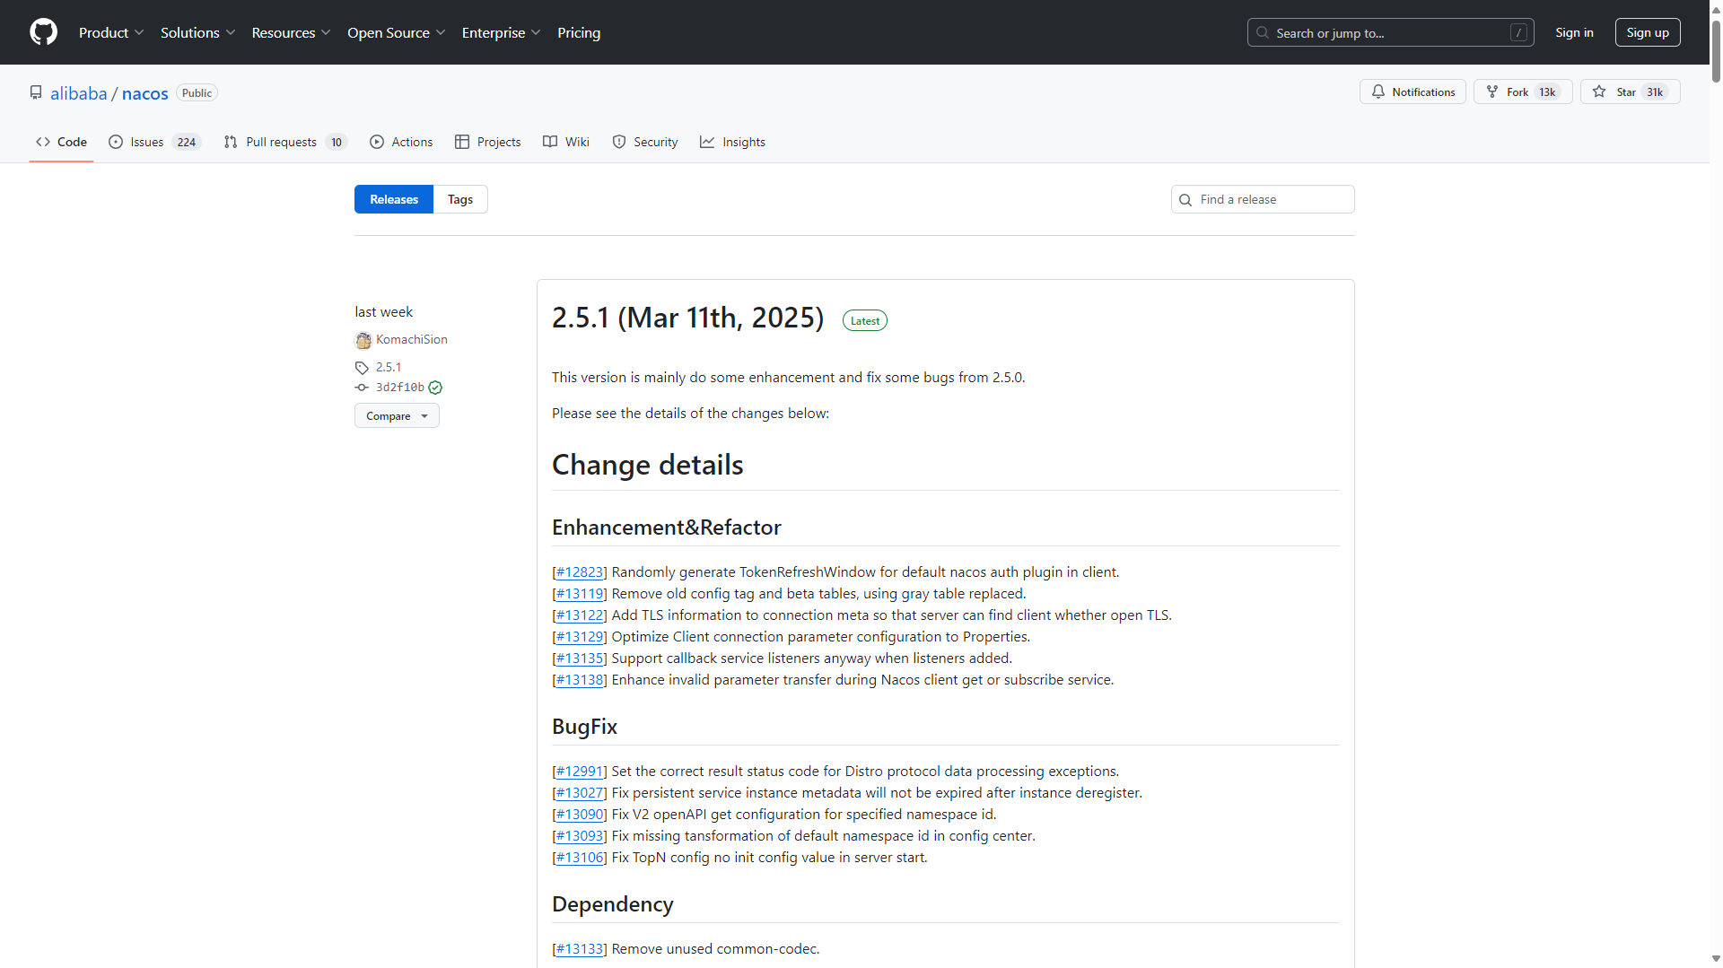The width and height of the screenshot is (1723, 968).
Task: Open the alibaba owner link
Action: click(x=78, y=93)
